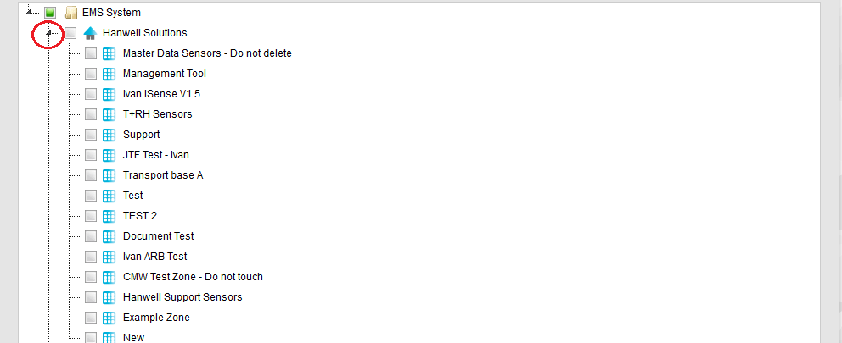The width and height of the screenshot is (842, 343).
Task: Collapse the EMS System root node
Action: coord(28,13)
